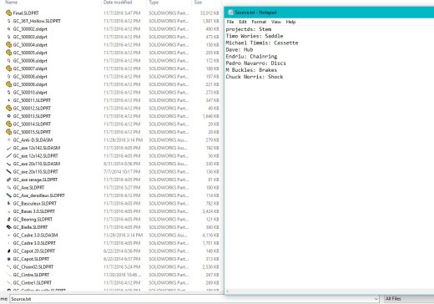Click the GC_Anti-D.SLDASM assembly icon
434x304 pixels.
(x=8, y=139)
